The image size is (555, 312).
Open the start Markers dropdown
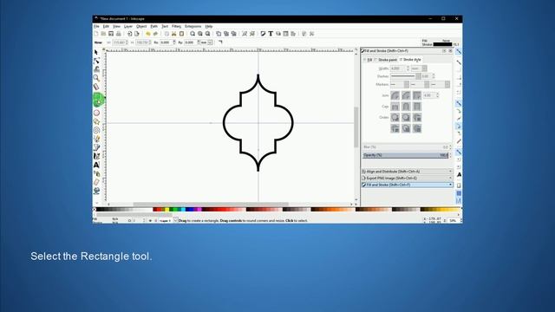(x=400, y=85)
